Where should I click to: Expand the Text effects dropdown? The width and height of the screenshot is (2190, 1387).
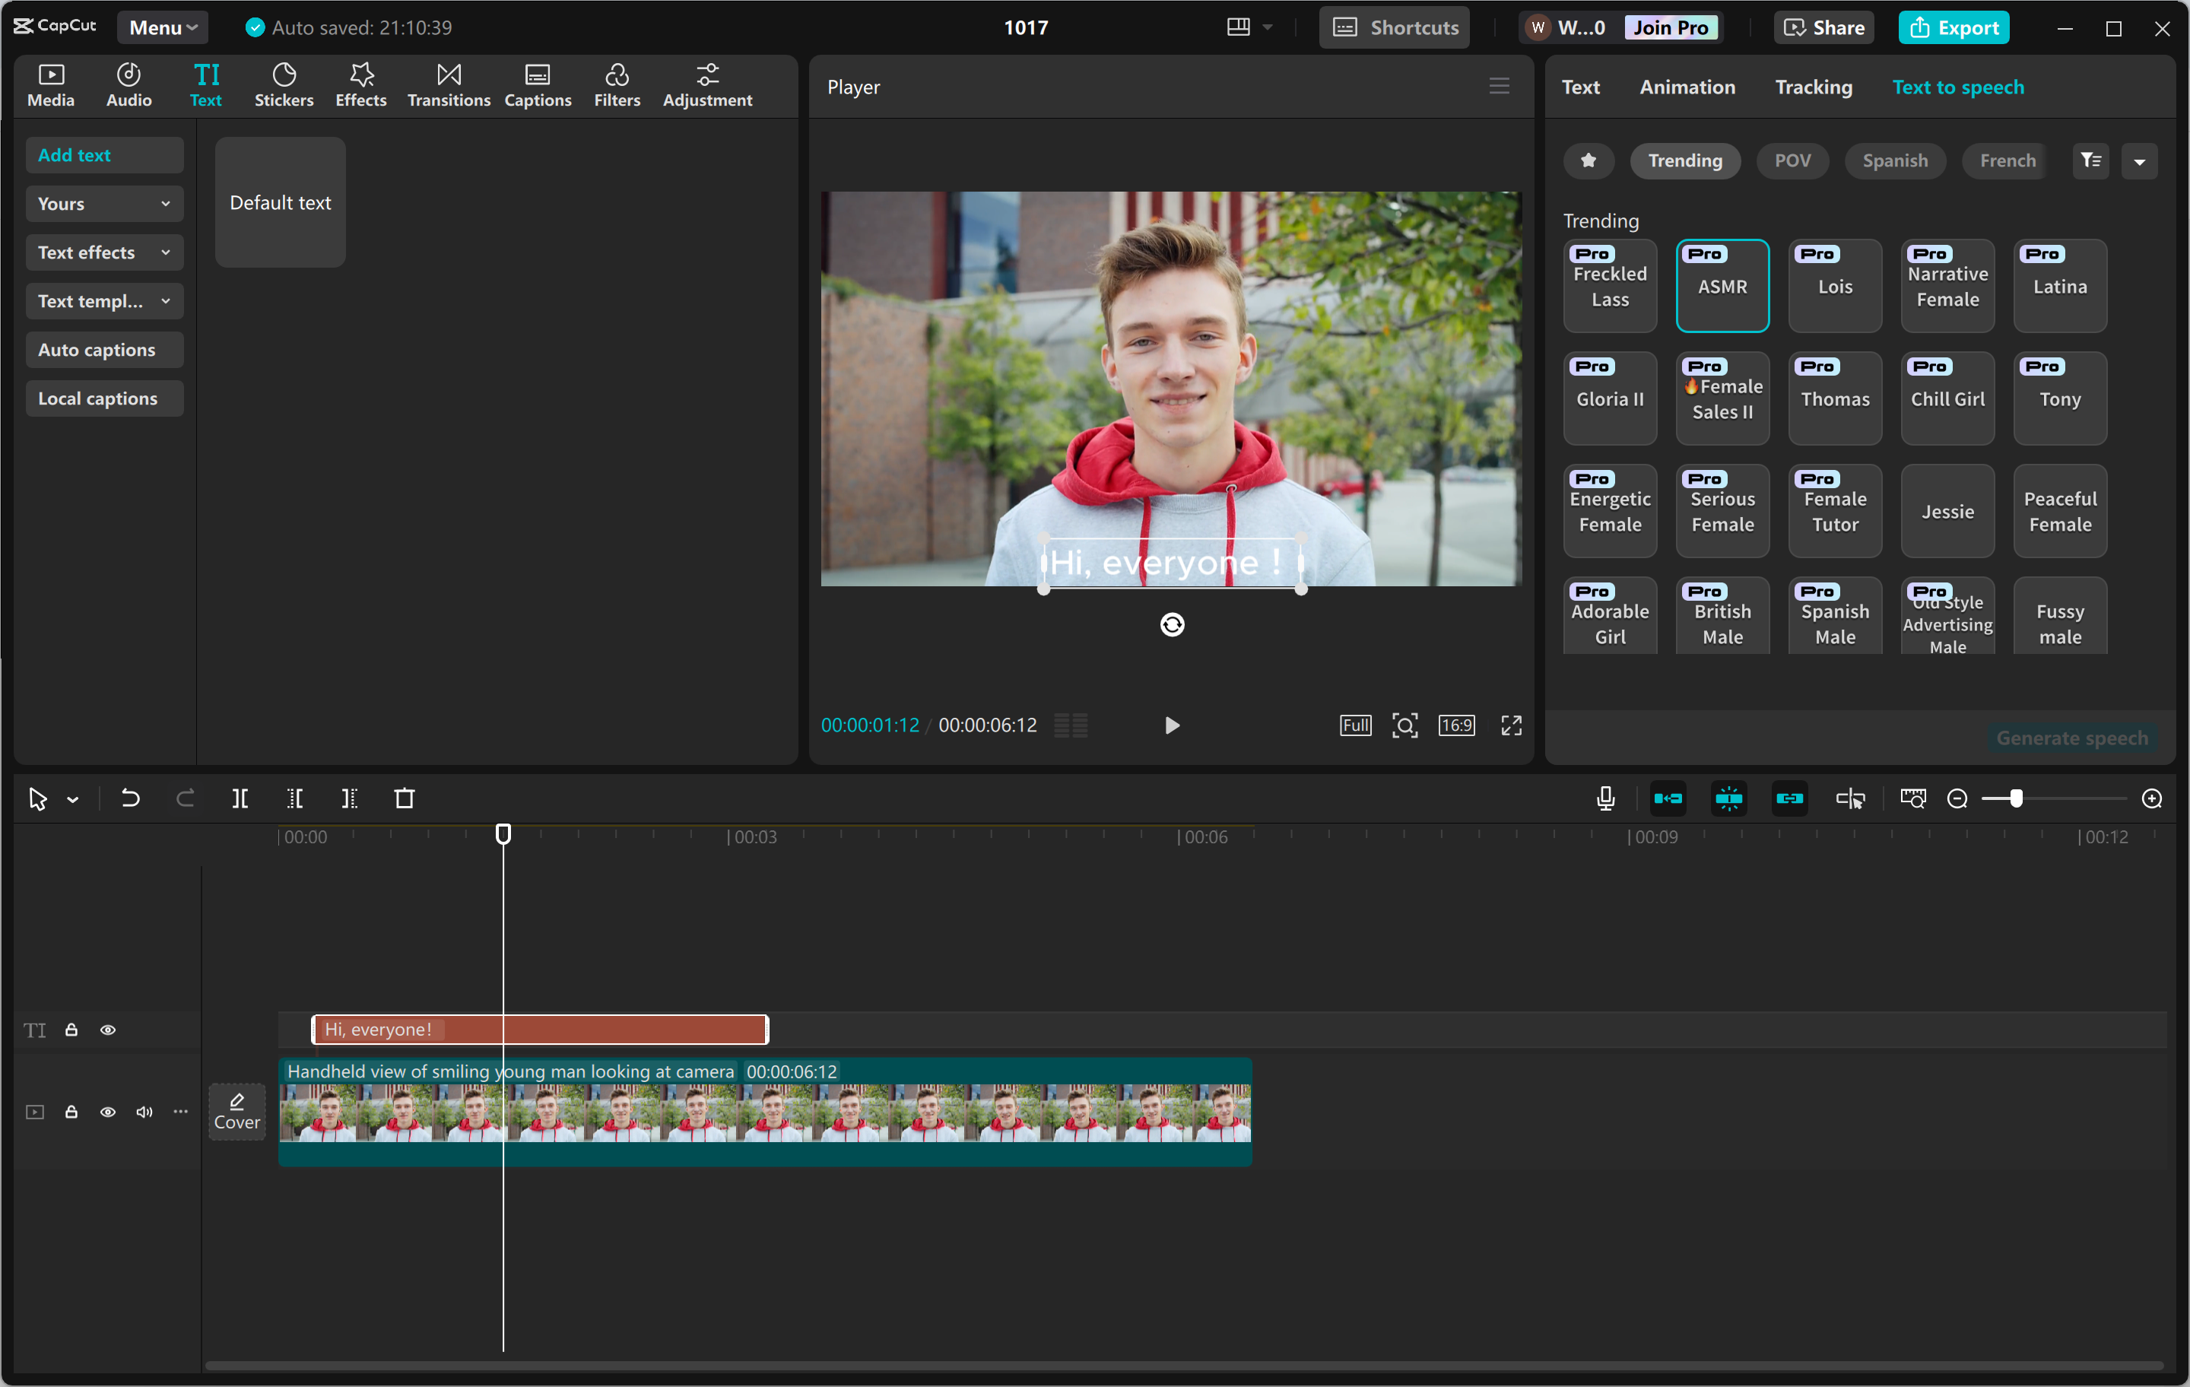click(103, 252)
